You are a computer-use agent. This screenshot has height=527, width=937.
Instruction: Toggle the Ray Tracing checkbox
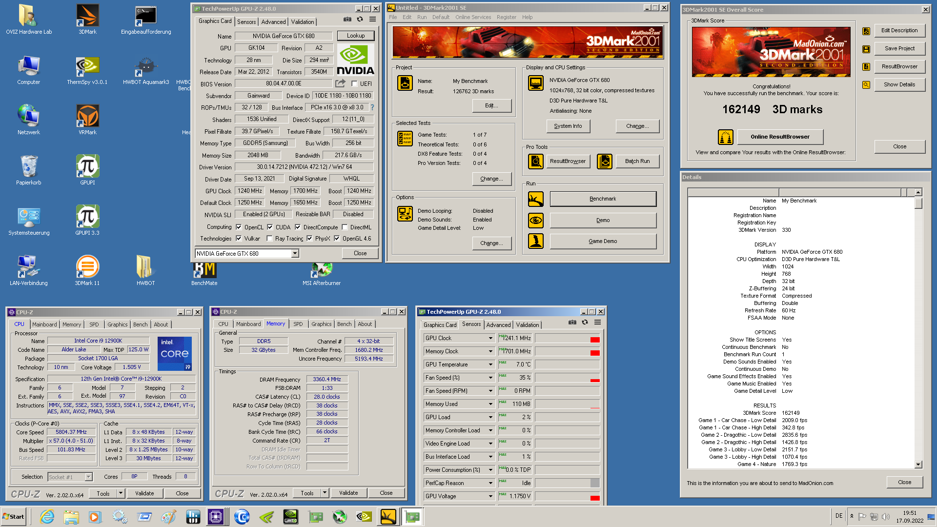(269, 239)
